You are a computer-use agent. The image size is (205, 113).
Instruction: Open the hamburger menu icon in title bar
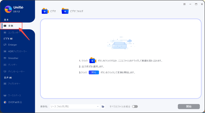click(184, 4)
